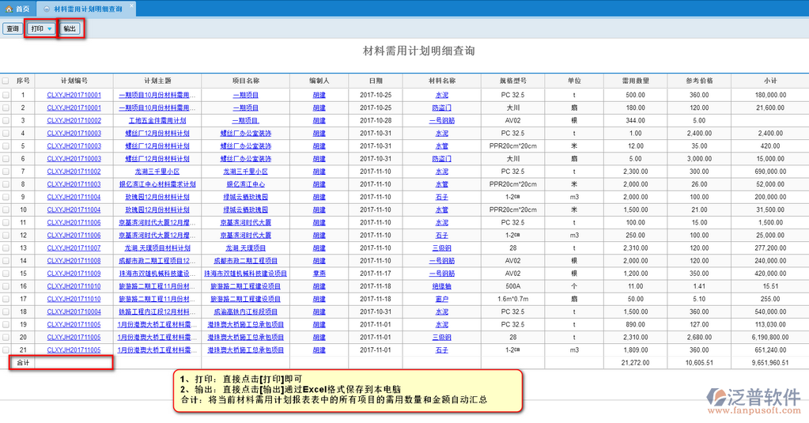
Task: Click the 查询 button
Action: (12, 28)
